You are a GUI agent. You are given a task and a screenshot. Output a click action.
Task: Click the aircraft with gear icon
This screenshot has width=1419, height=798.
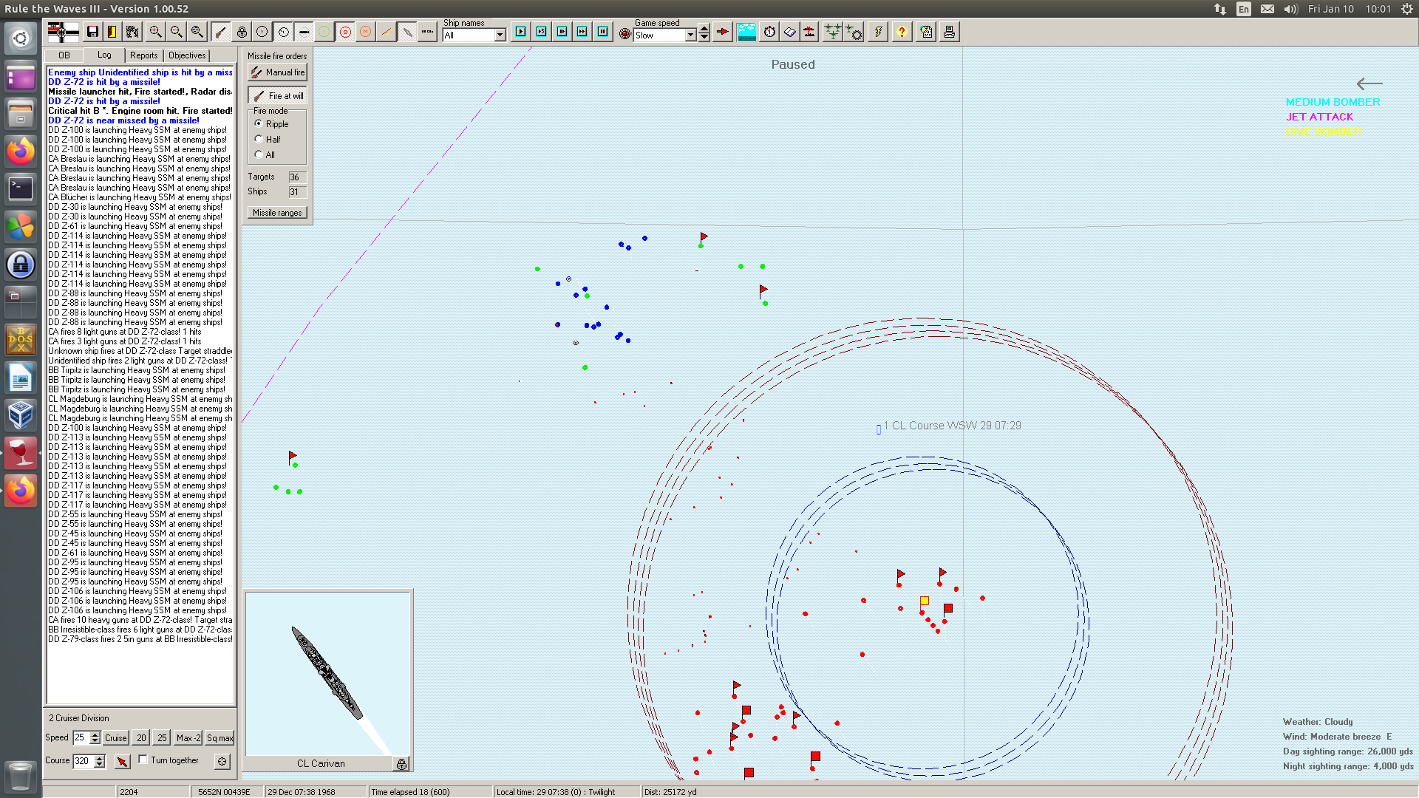854,32
